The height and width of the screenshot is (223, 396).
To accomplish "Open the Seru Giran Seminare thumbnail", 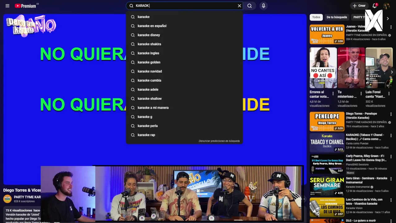I will click(x=327, y=186).
